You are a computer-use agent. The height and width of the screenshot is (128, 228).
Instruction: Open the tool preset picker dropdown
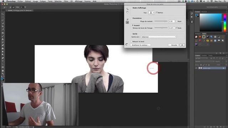5,7
